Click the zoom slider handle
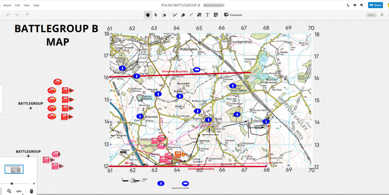Screen dimensions: 389x195 click(x=12, y=184)
